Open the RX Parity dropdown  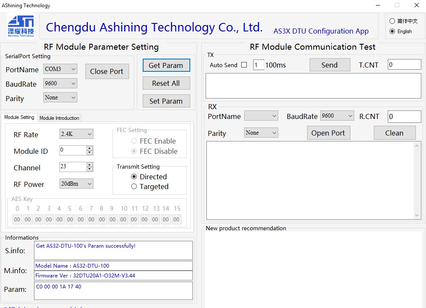coord(261,133)
